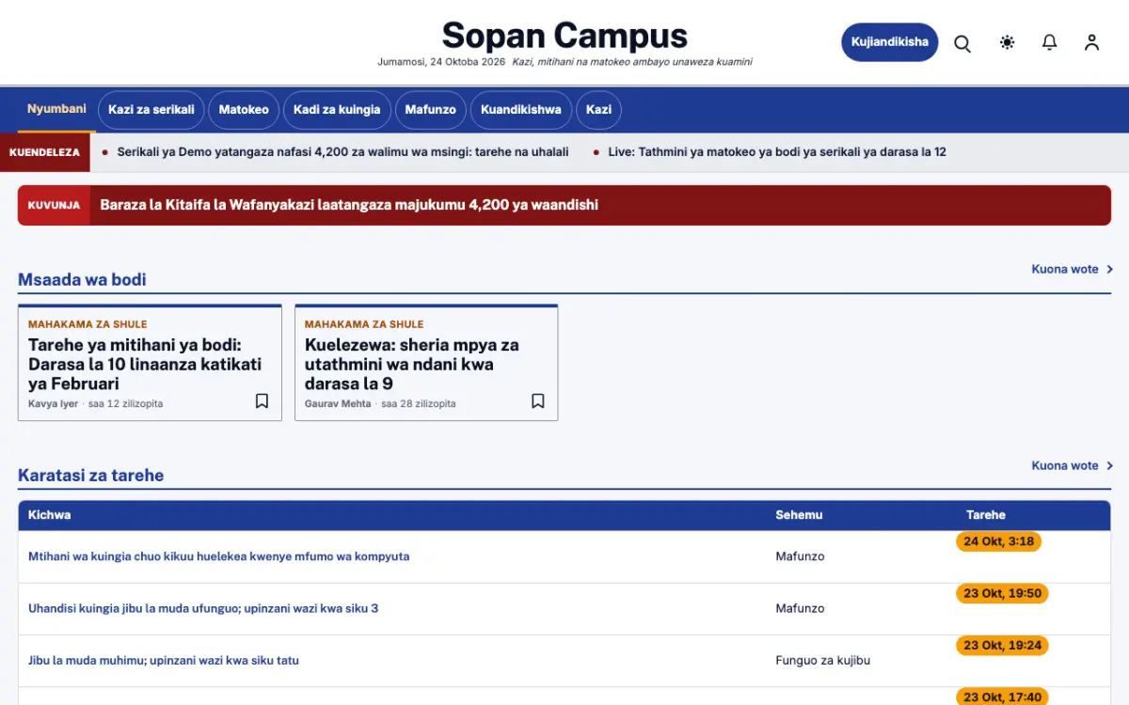This screenshot has width=1129, height=705.
Task: Click the 'Funguo za kujibu' section cell
Action: tap(822, 660)
